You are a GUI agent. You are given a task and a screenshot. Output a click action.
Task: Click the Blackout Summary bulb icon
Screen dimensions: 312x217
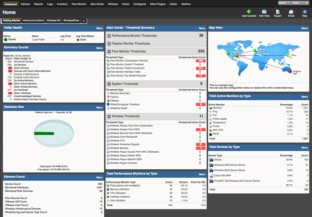(108, 94)
